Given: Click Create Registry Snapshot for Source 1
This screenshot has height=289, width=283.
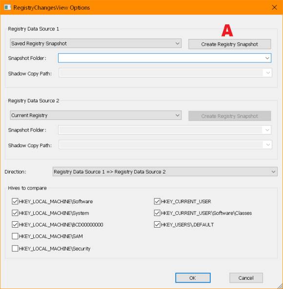Looking at the screenshot, I should point(229,44).
